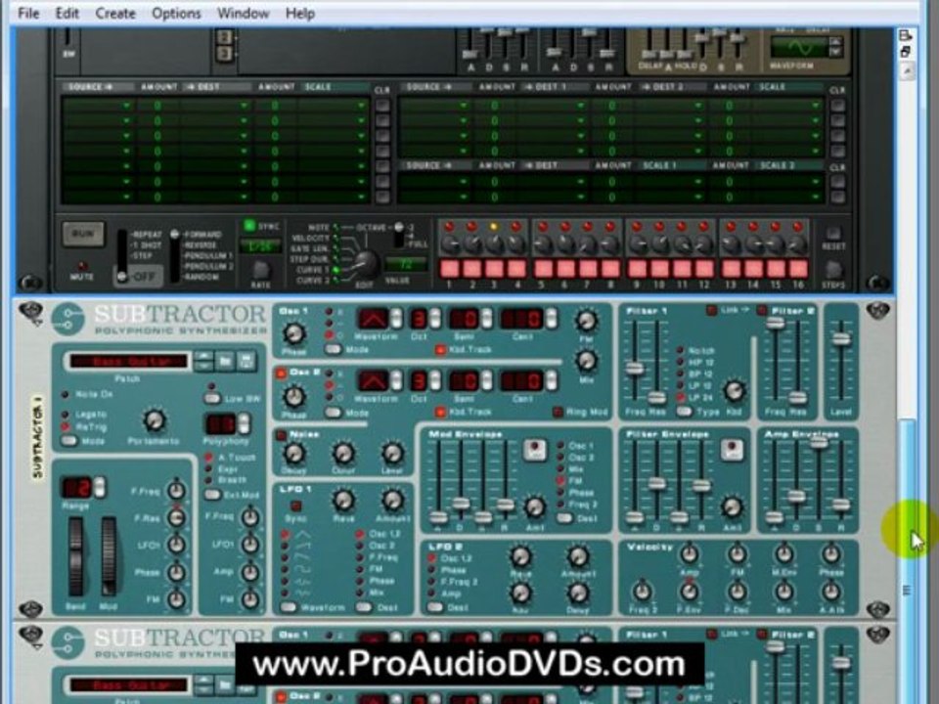The width and height of the screenshot is (939, 704).
Task: Open the Options menu
Action: [176, 13]
